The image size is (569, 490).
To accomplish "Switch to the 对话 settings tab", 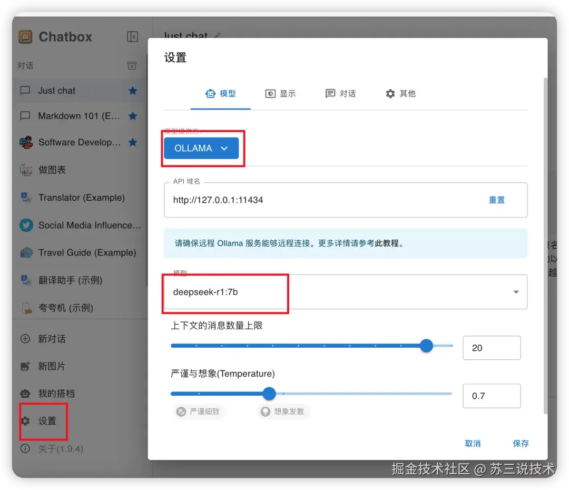I will click(x=340, y=94).
